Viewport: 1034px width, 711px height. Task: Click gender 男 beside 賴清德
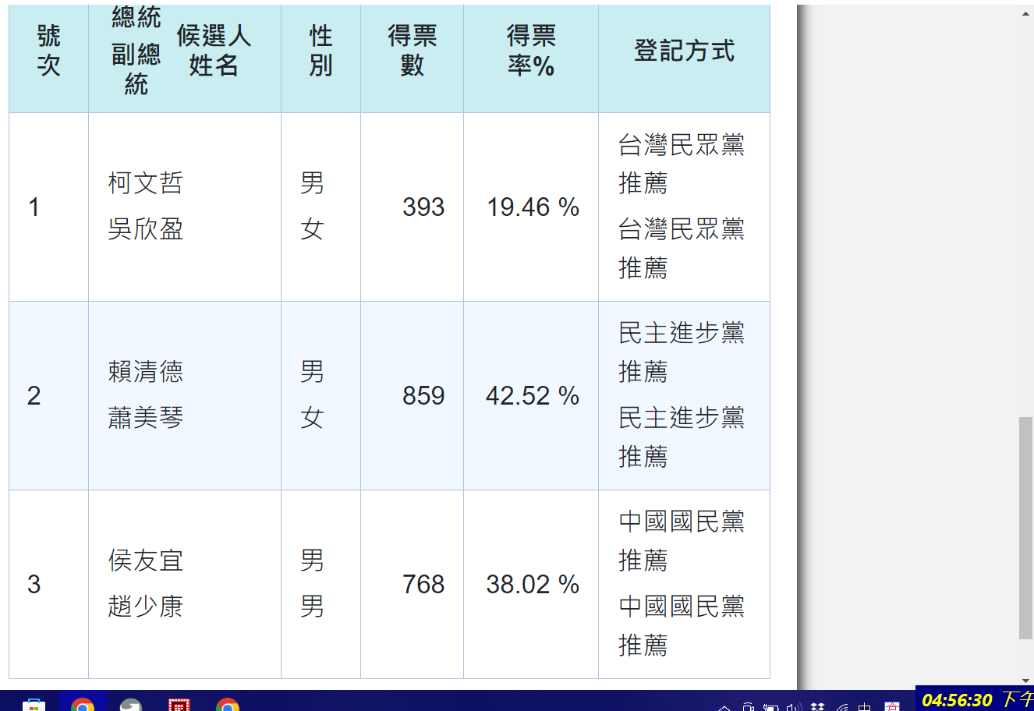(312, 372)
